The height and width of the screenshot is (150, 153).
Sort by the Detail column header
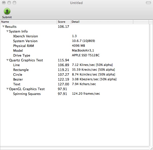[102, 22]
